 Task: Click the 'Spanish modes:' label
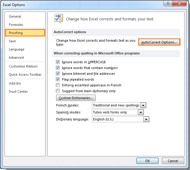coord(68,112)
